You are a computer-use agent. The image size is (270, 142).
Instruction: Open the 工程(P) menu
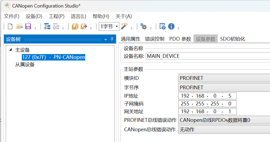[56, 16]
